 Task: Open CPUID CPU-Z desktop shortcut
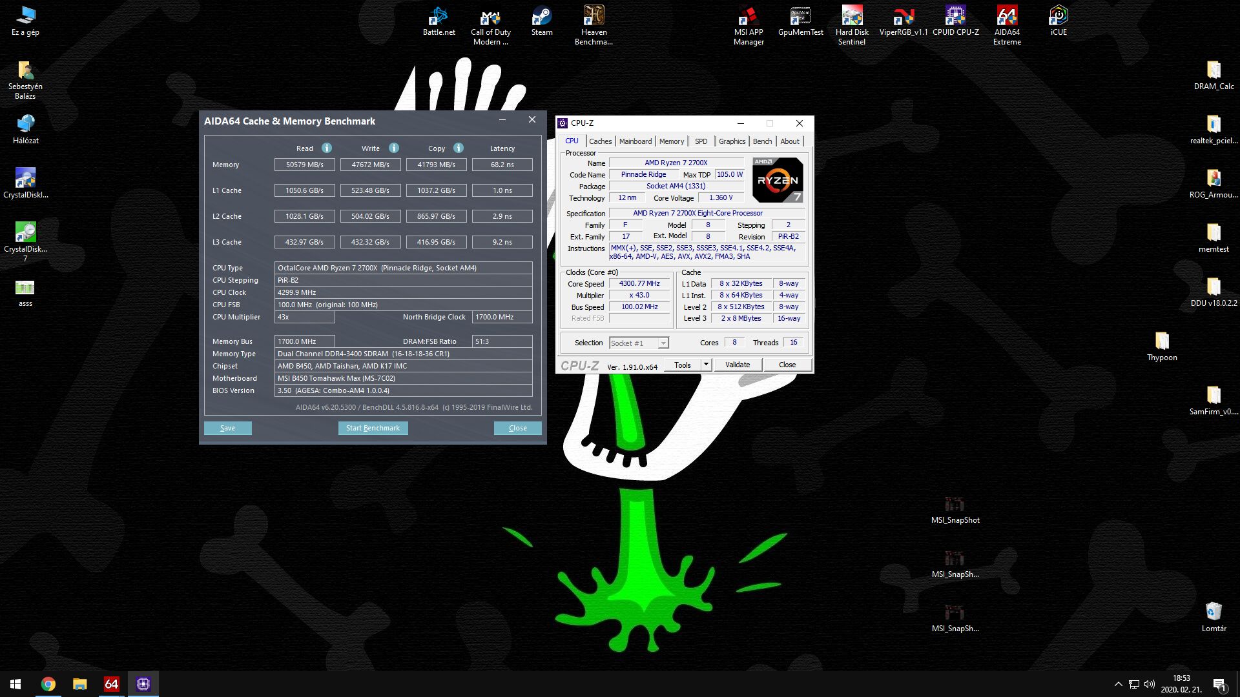[x=955, y=21]
